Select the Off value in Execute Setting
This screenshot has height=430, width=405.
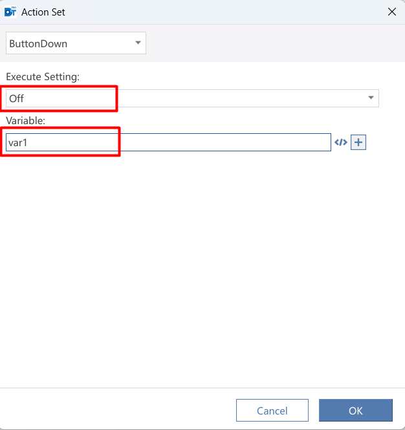pos(16,98)
